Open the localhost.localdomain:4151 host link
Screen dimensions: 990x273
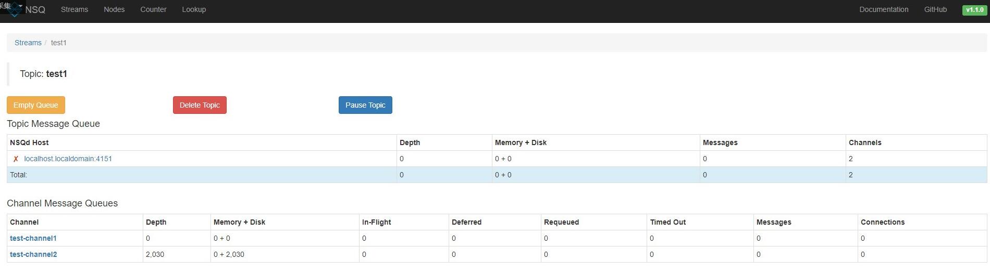tap(68, 159)
